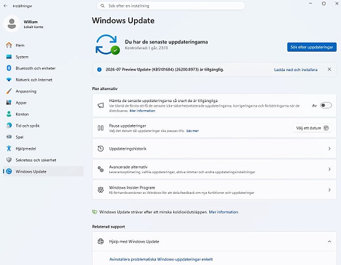Open the Välj ett datum pause dropdown
The width and height of the screenshot is (341, 265).
tap(313, 128)
